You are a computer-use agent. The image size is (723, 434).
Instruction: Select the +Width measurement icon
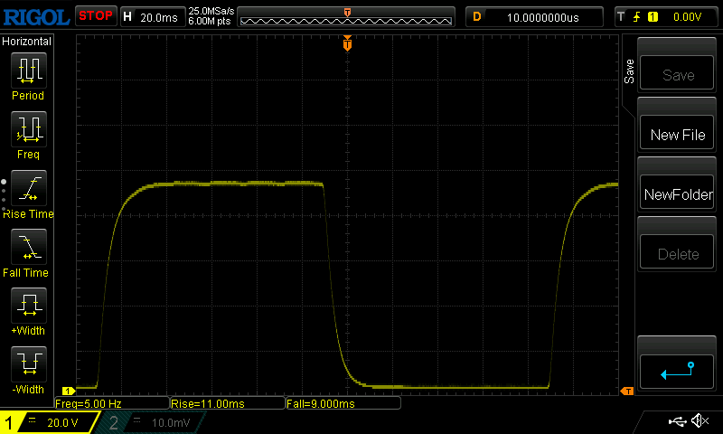27,307
